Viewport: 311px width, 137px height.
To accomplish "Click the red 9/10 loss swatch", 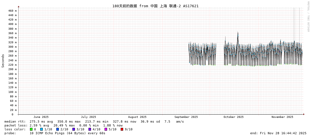I will pos(122,129).
